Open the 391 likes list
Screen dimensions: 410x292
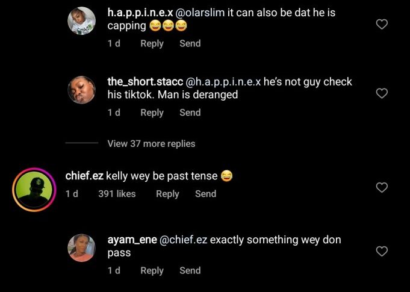pyautogui.click(x=117, y=194)
